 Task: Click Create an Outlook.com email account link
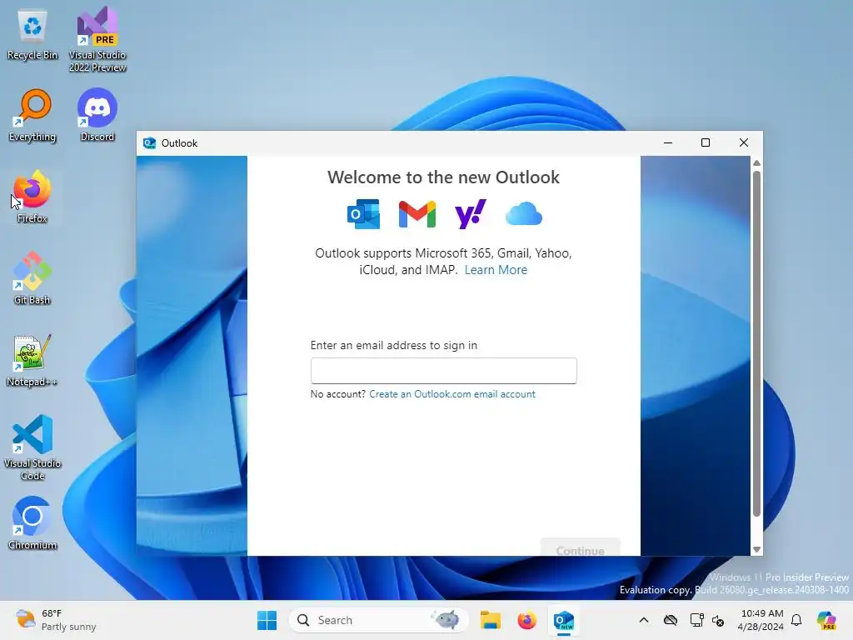(452, 394)
